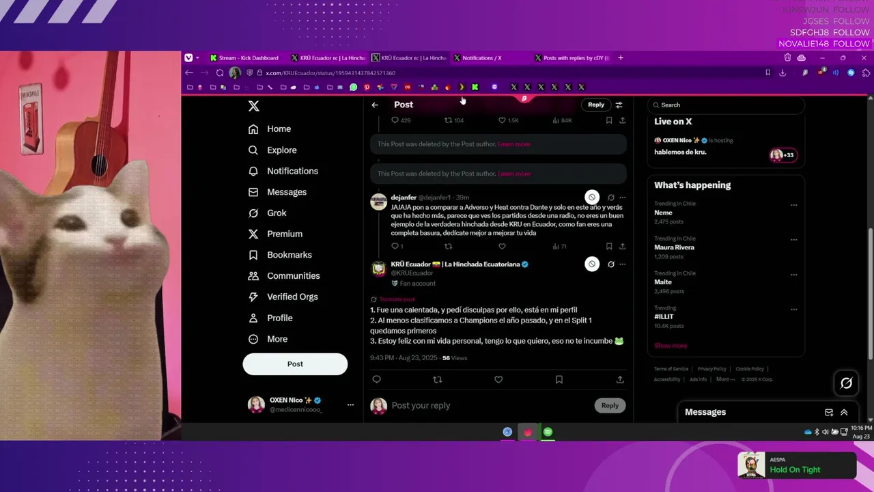
Task: Click Translate post link
Action: [397, 299]
